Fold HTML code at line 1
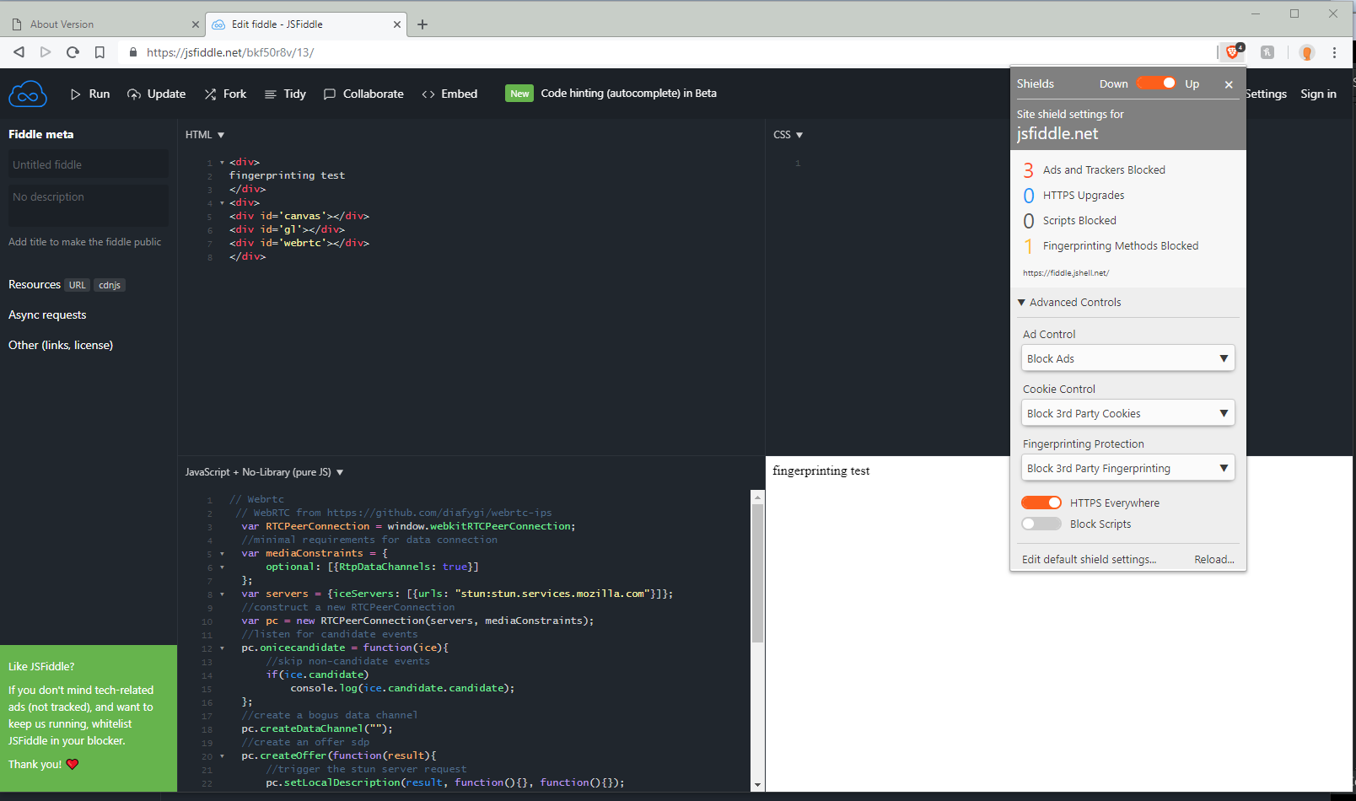 [222, 163]
